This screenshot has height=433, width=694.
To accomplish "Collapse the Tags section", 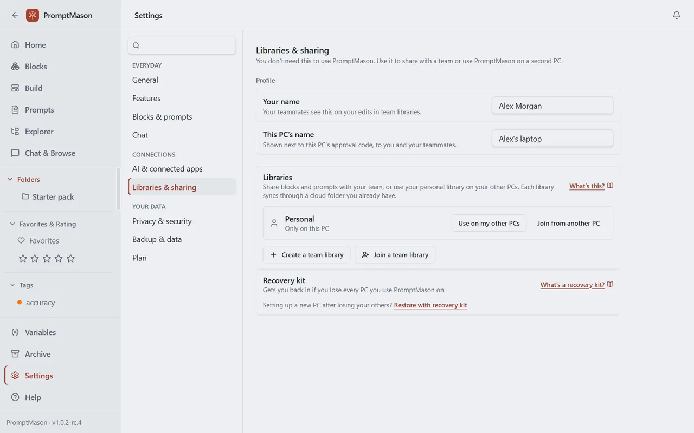I will 12,285.
